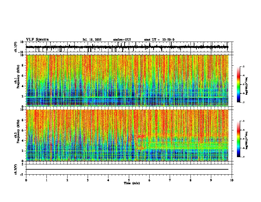Click the "-3" label on ch.1 color bar

pos(243,66)
